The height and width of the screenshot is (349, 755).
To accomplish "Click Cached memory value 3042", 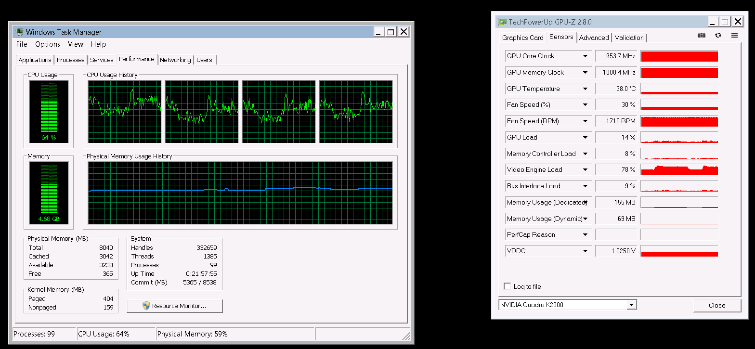I will pyautogui.click(x=106, y=256).
